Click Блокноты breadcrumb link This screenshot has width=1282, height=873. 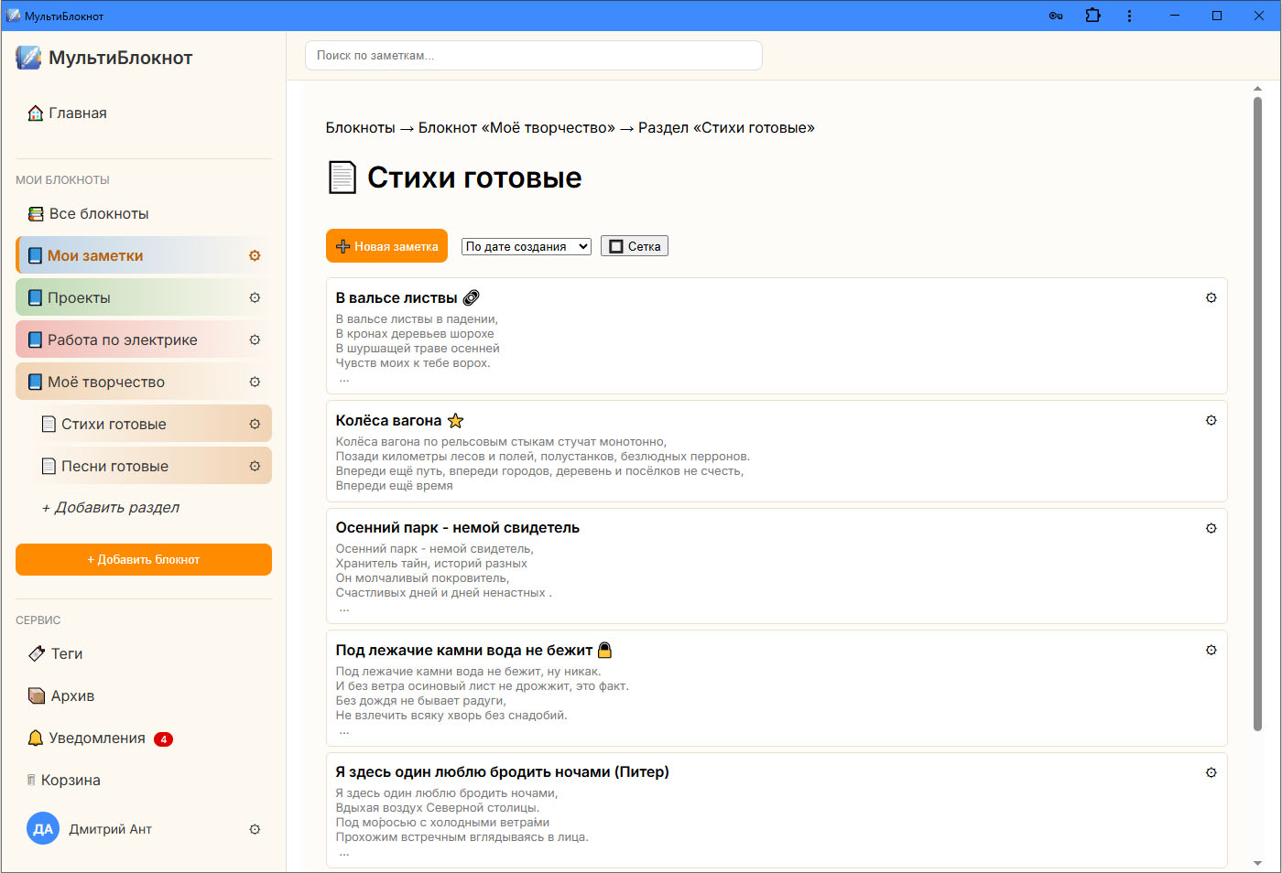(x=360, y=128)
